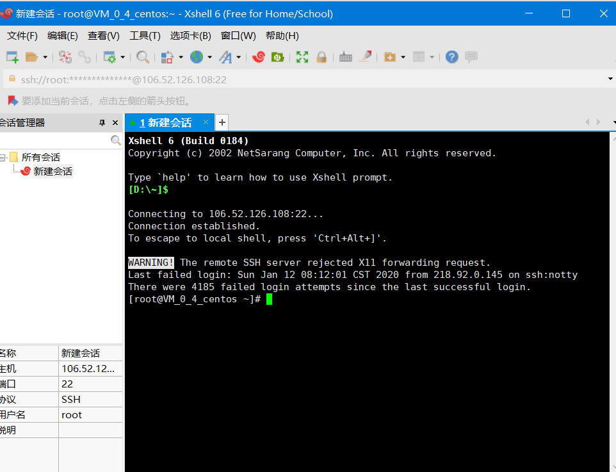Open the 工具(T) menu
This screenshot has height=472, width=616.
click(x=145, y=36)
